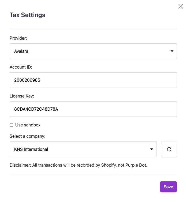Click the company dropdown arrow

152,149
